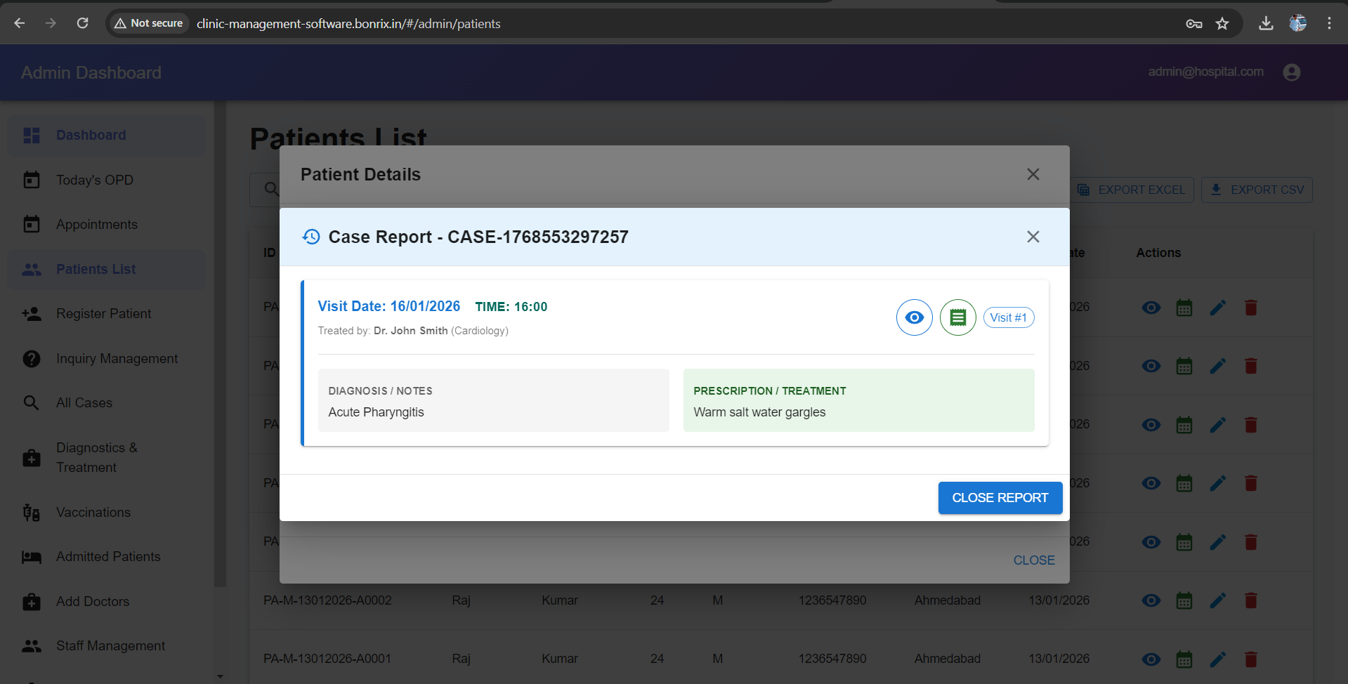Select the green prescription icon for Visit #1

(957, 317)
